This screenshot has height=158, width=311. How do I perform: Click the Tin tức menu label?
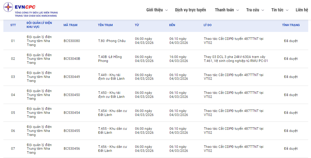click(x=277, y=10)
